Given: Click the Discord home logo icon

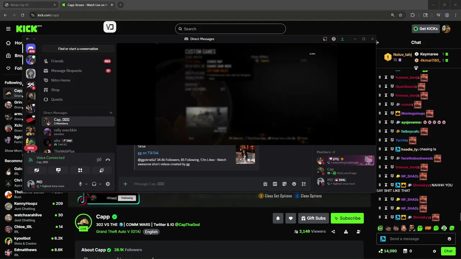Looking at the screenshot, I should pyautogui.click(x=31, y=48).
